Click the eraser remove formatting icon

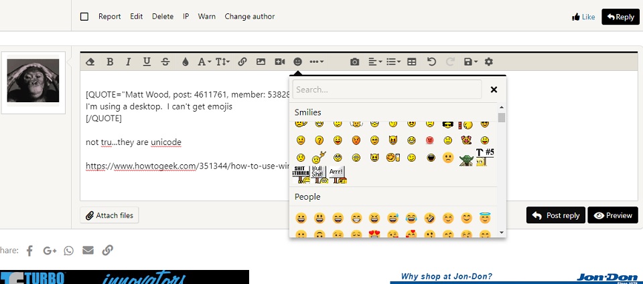tap(90, 61)
